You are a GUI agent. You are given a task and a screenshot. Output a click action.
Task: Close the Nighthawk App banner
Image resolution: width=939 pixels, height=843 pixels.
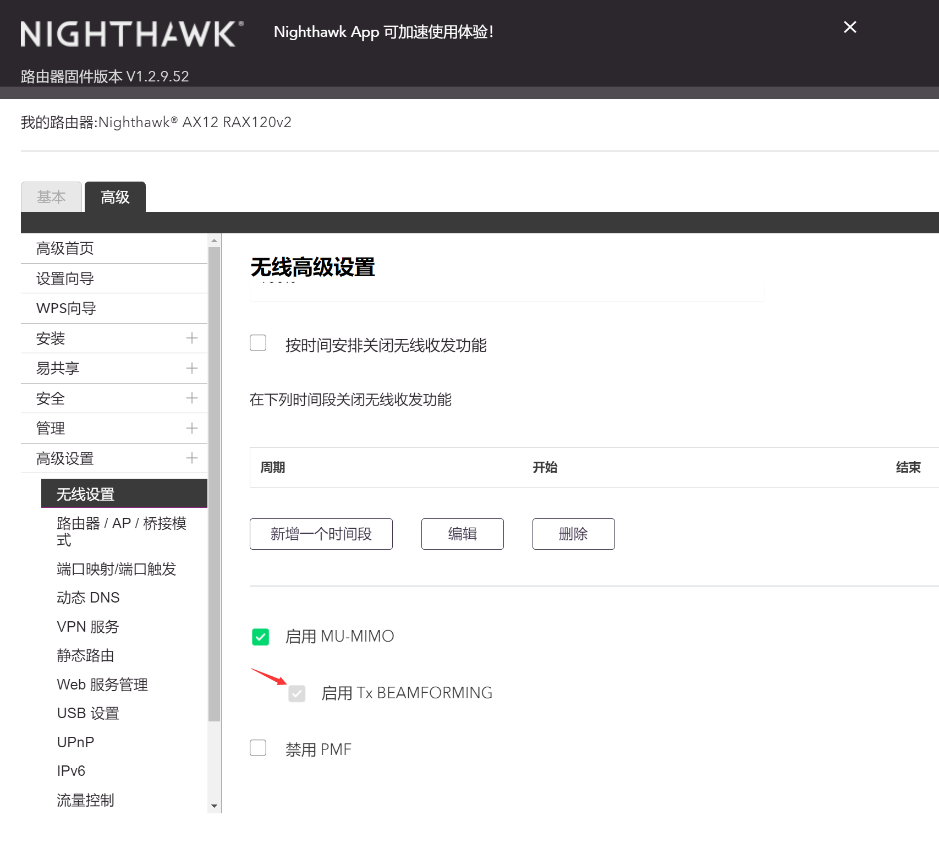[x=850, y=27]
